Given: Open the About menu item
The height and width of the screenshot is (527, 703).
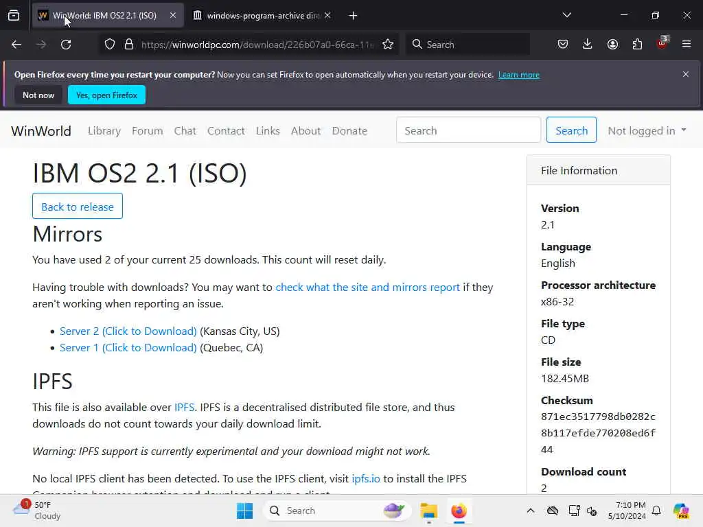Looking at the screenshot, I should coord(306,131).
